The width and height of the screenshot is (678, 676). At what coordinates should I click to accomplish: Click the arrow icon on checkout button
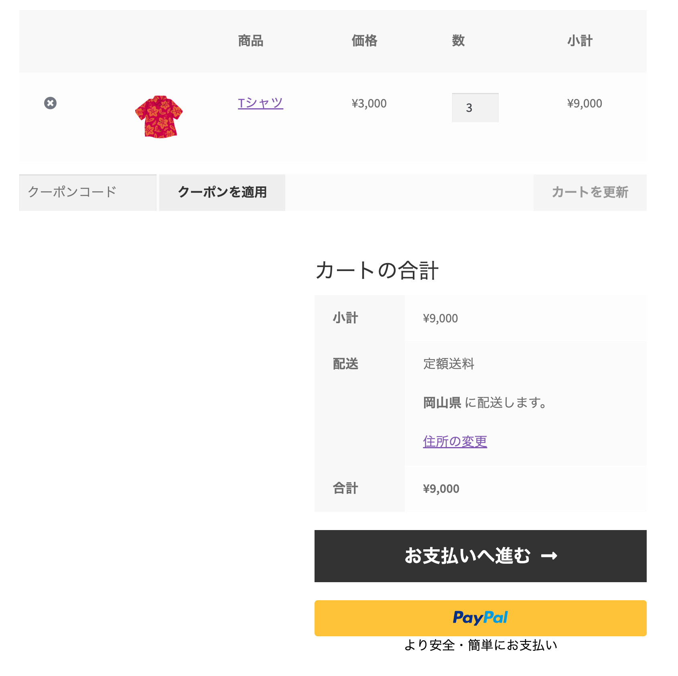pyautogui.click(x=549, y=556)
